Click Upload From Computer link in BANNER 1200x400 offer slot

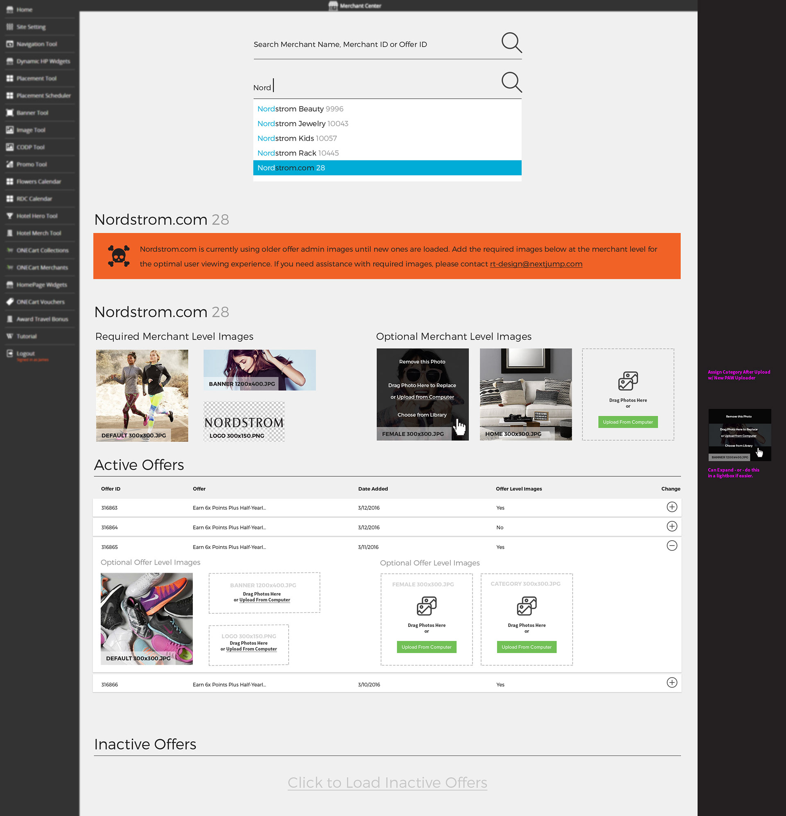(265, 600)
